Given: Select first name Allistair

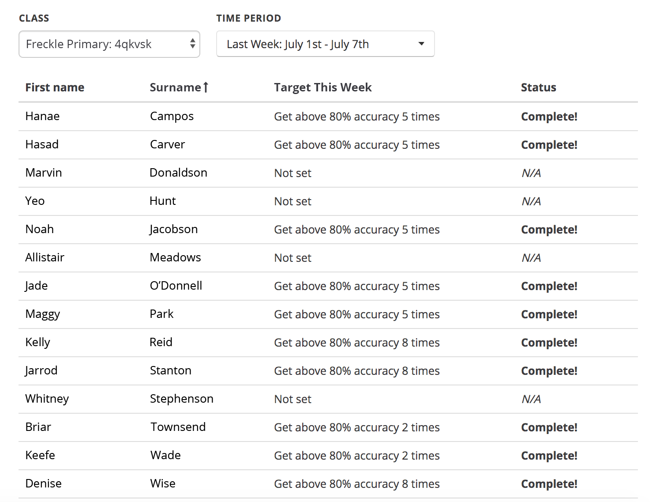Looking at the screenshot, I should pos(45,257).
